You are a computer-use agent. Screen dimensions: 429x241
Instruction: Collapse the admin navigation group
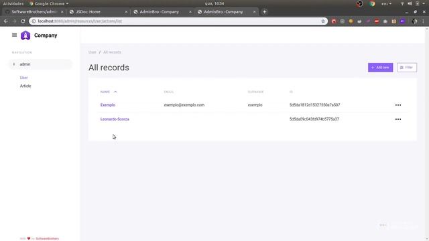40,64
